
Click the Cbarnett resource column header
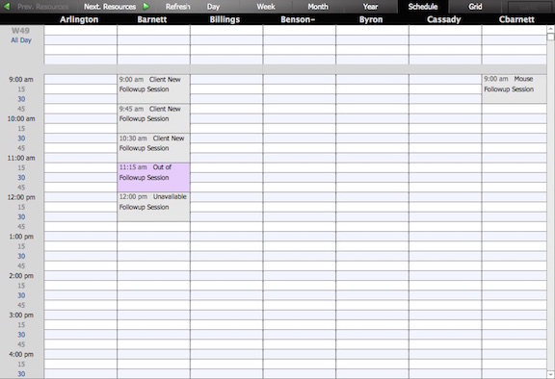click(x=516, y=19)
